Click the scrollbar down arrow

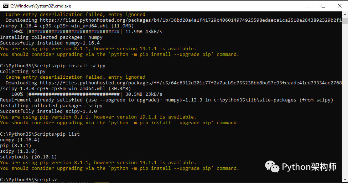click(x=345, y=179)
